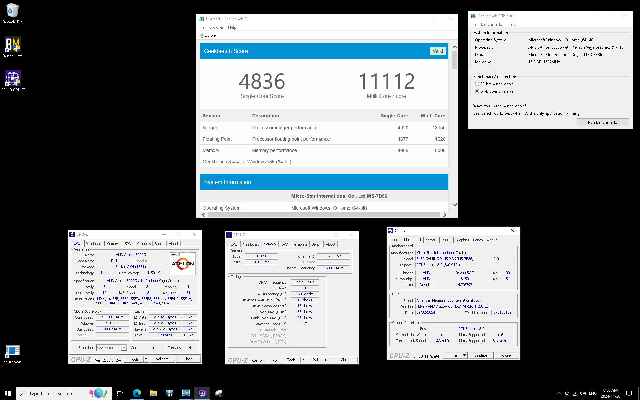The width and height of the screenshot is (640, 400).
Task: Open the notification center icon
Action: pyautogui.click(x=629, y=393)
